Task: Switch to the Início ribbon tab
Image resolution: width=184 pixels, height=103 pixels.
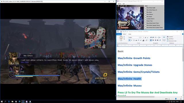Action: (x=124, y=34)
